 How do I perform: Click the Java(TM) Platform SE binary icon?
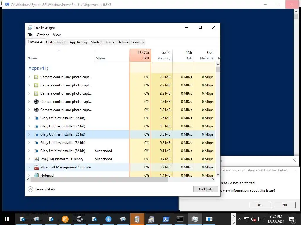(x=36, y=159)
